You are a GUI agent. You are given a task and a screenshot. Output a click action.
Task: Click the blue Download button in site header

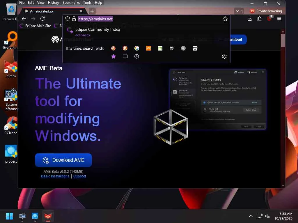pyautogui.click(x=238, y=39)
